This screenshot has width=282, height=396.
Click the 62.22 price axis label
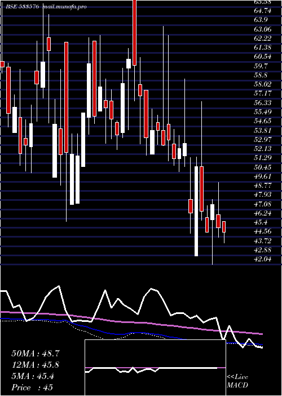point(263,38)
